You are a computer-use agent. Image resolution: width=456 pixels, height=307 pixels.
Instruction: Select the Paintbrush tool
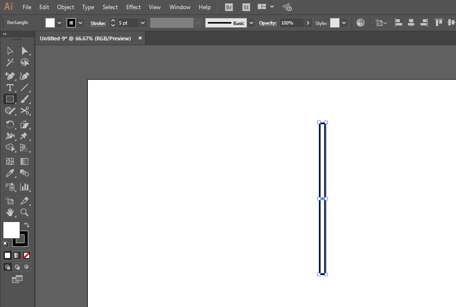[x=24, y=99]
